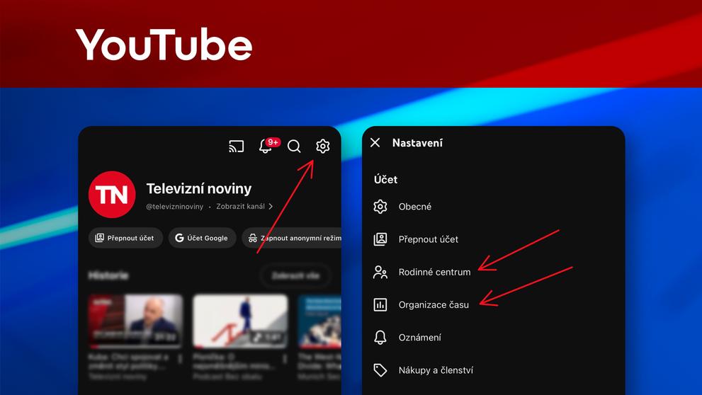Click the Historie section heading
702x395 pixels.
tap(108, 275)
